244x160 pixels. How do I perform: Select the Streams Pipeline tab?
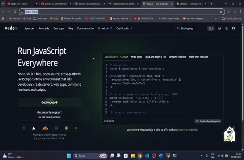(177, 57)
